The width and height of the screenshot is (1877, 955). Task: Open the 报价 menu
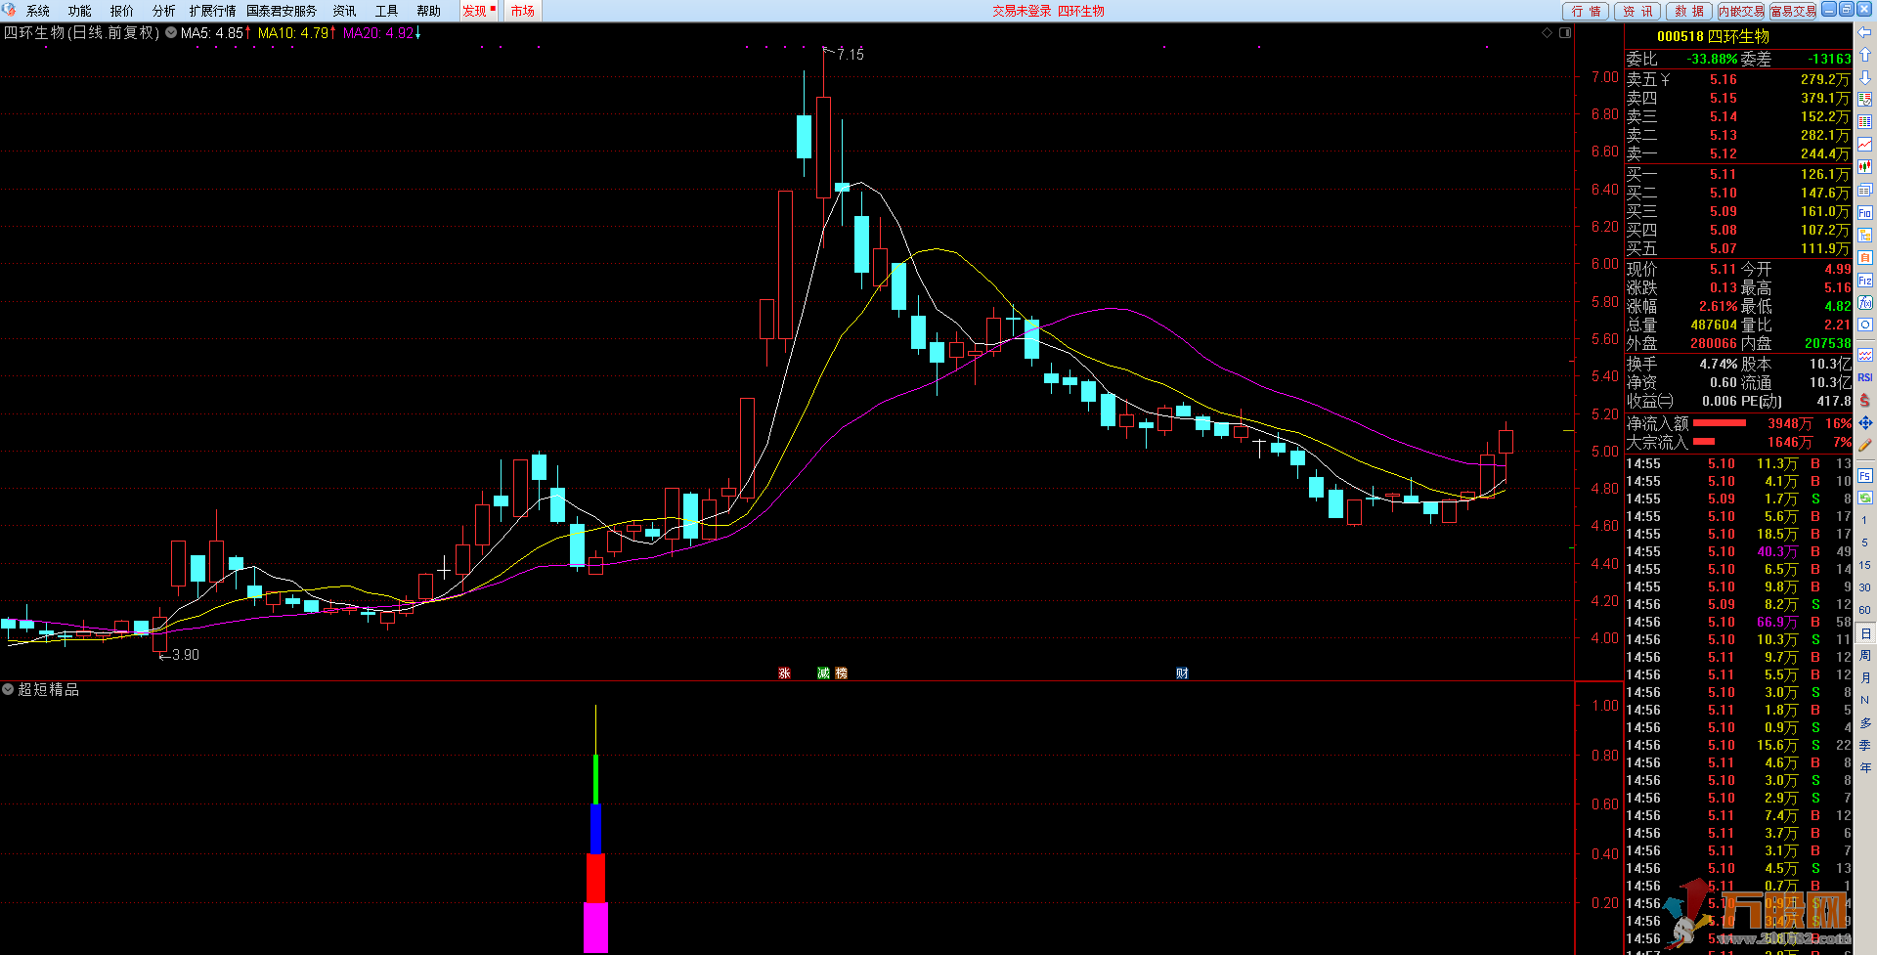pos(122,11)
